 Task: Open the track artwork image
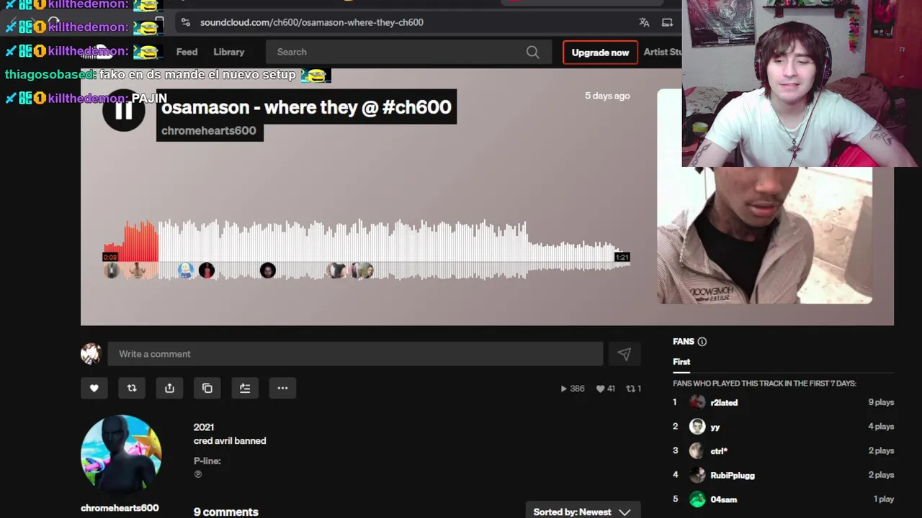tap(765, 196)
